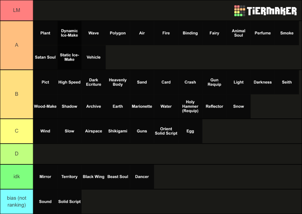
Task: Select the Territory tile
Action: tap(69, 177)
